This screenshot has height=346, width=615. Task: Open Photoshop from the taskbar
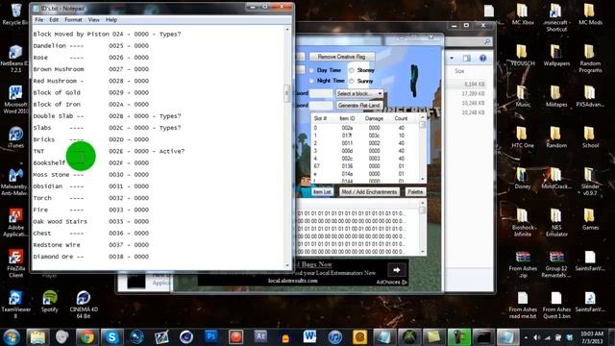click(x=210, y=336)
